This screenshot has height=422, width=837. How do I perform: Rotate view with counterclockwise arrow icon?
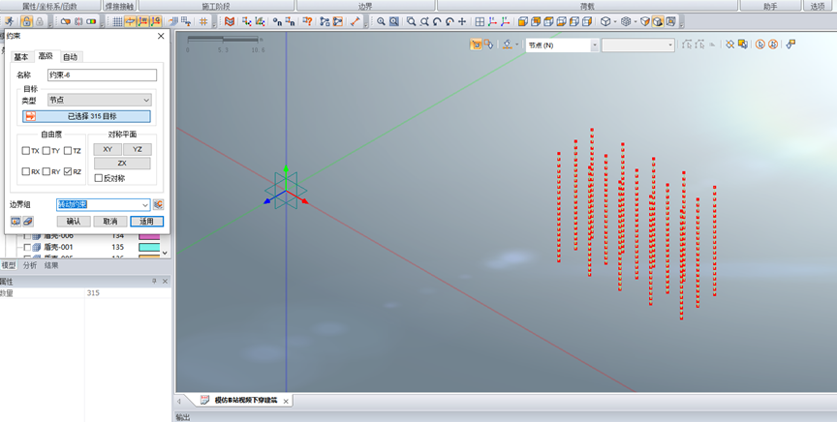point(437,22)
